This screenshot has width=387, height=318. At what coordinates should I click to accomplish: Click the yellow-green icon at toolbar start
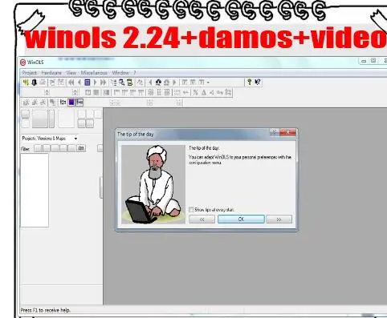tap(26, 83)
